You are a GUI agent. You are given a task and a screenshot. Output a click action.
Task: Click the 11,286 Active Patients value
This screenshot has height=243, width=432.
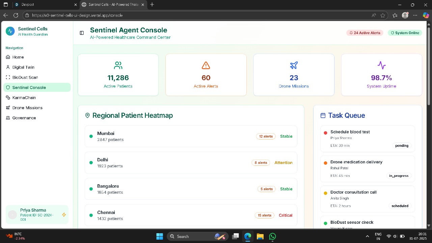(x=118, y=78)
